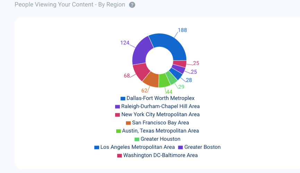
Task: Select the blue 188 donut slice
Action: (170, 45)
